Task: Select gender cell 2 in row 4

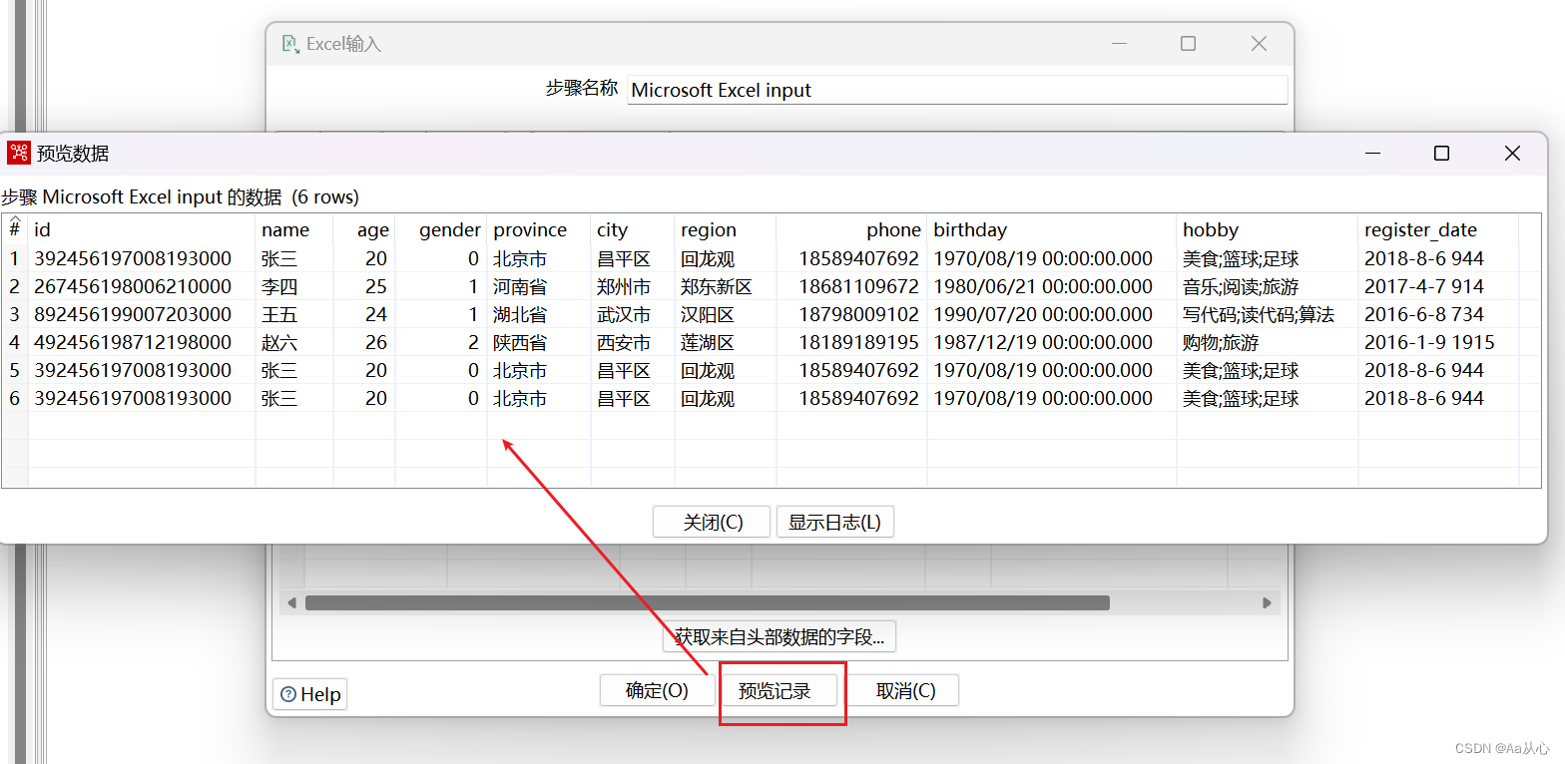Action: pos(441,342)
